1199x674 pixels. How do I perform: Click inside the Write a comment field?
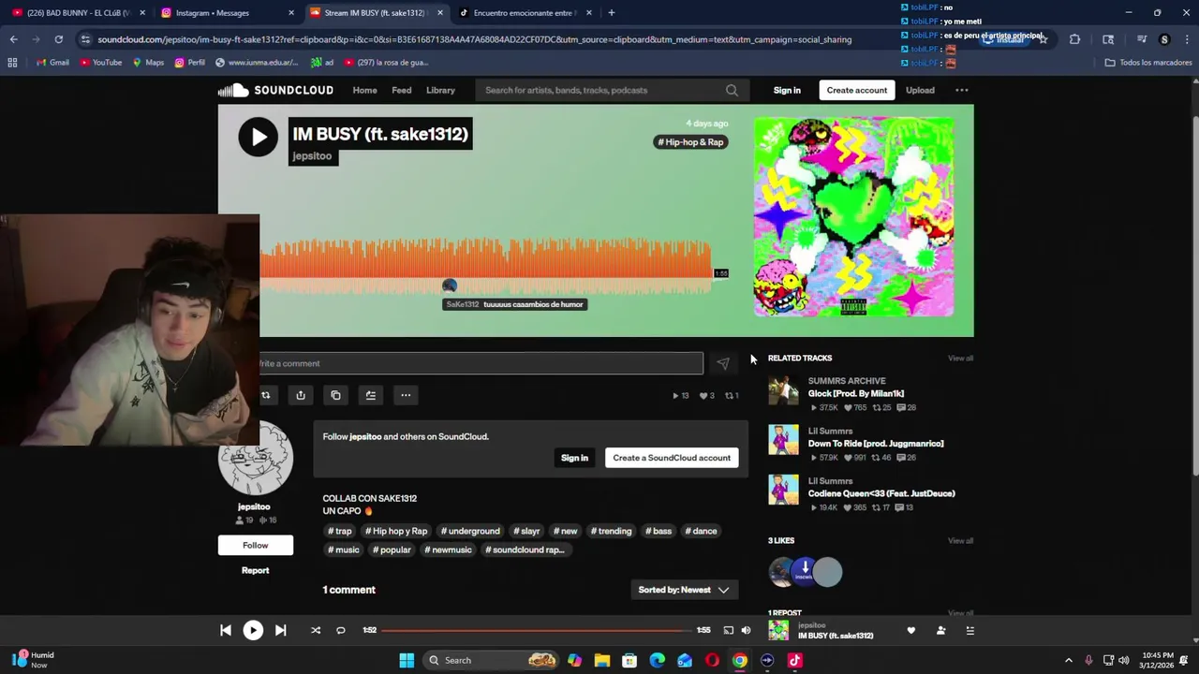[481, 363]
